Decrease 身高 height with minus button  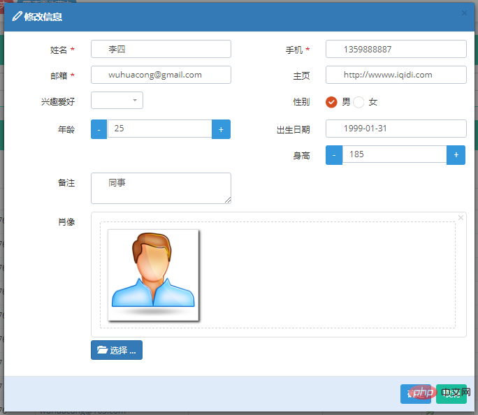point(334,155)
